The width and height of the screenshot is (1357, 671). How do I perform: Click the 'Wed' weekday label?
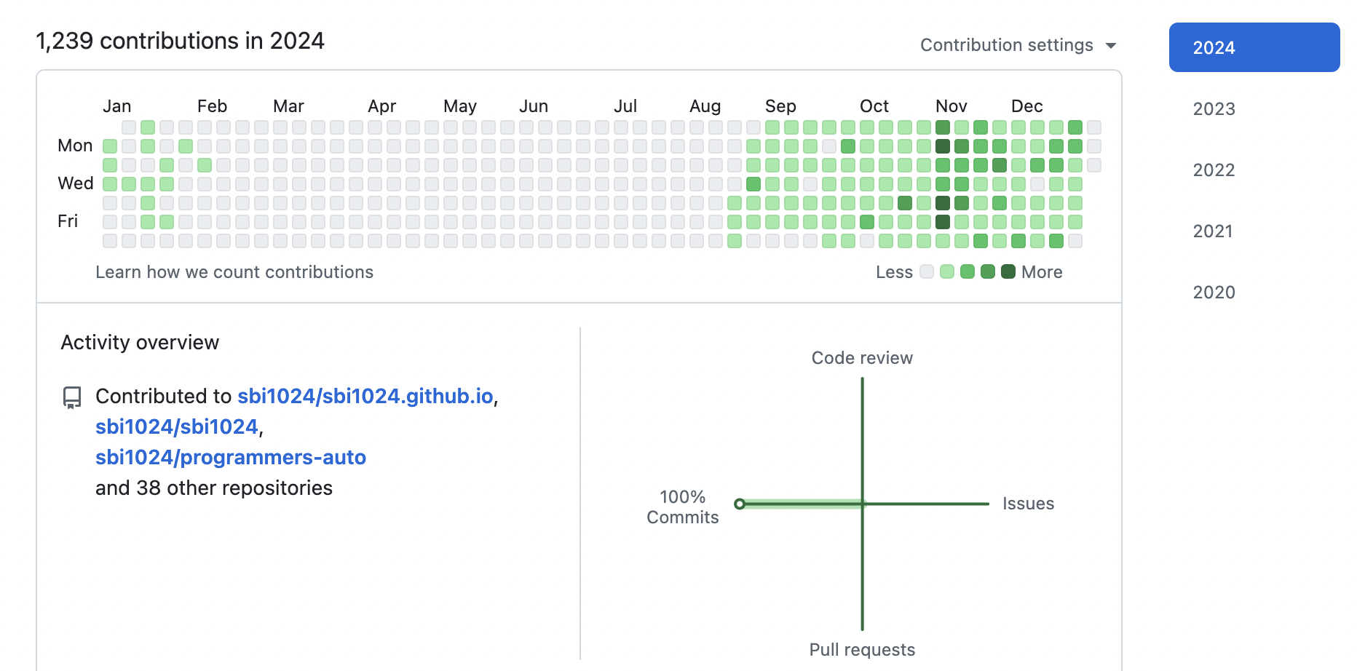(76, 183)
